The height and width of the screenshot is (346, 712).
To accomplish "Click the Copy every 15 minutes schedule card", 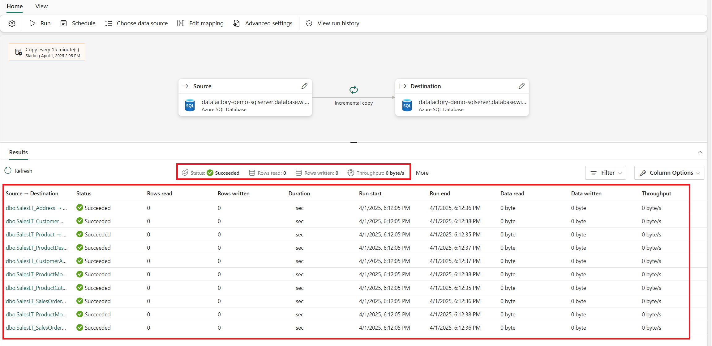I will (47, 52).
